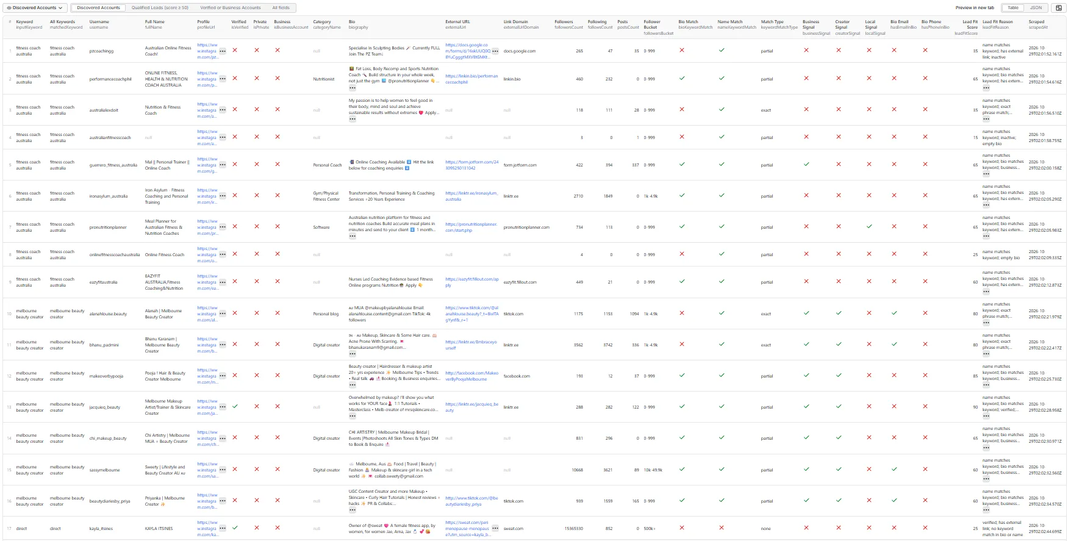Open the pronutritionplanner.com external URL link
The height and width of the screenshot is (541, 1068).
point(471,228)
